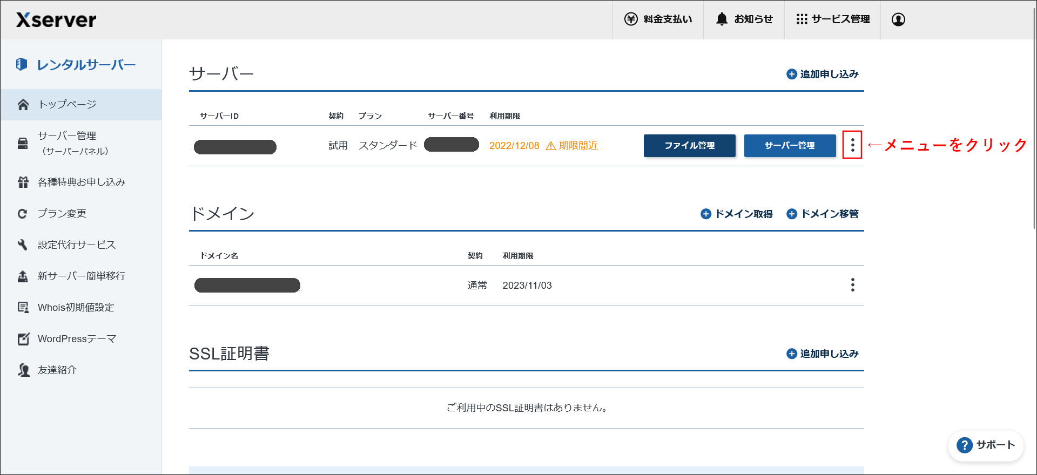Open お知らせ bell notifications
The height and width of the screenshot is (475, 1037).
coord(744,19)
